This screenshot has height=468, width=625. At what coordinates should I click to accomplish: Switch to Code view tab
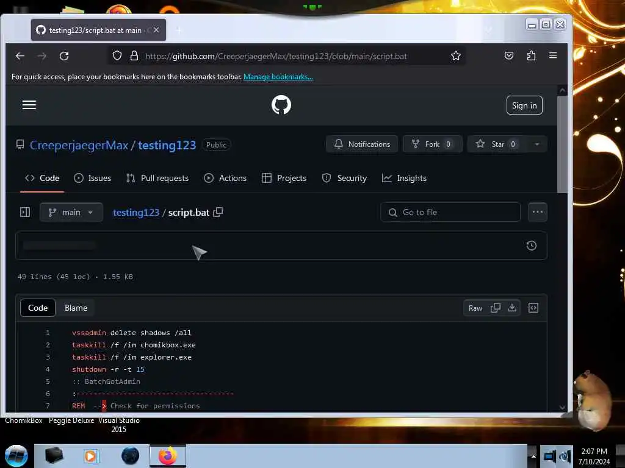[38, 308]
